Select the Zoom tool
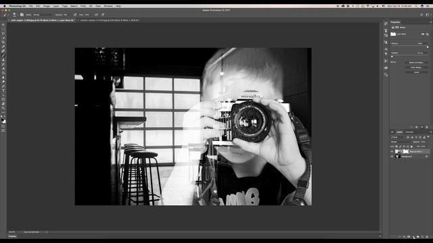The height and width of the screenshot is (243, 433). (x=3, y=108)
